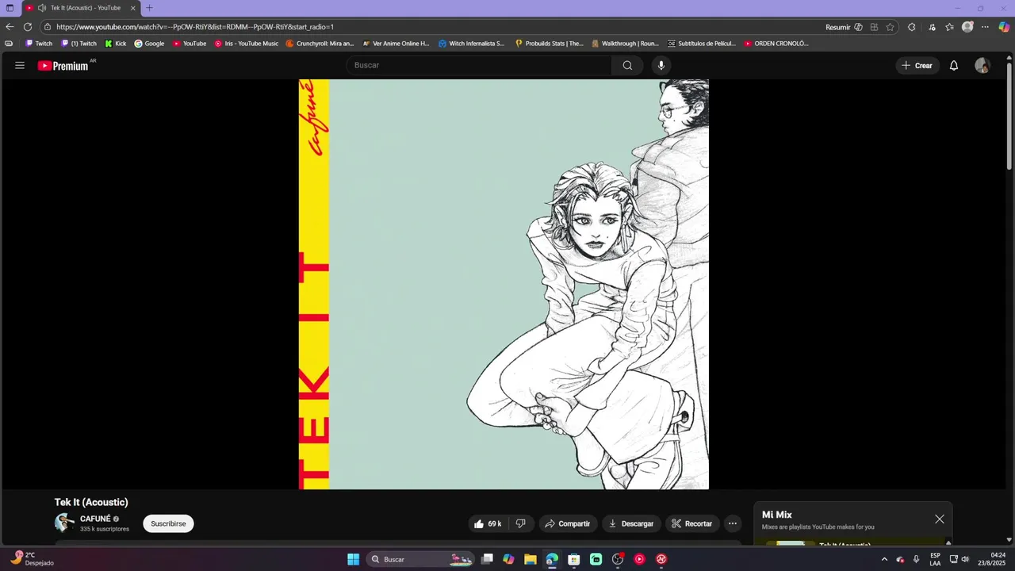Dislike the Tek It video

coord(521,523)
